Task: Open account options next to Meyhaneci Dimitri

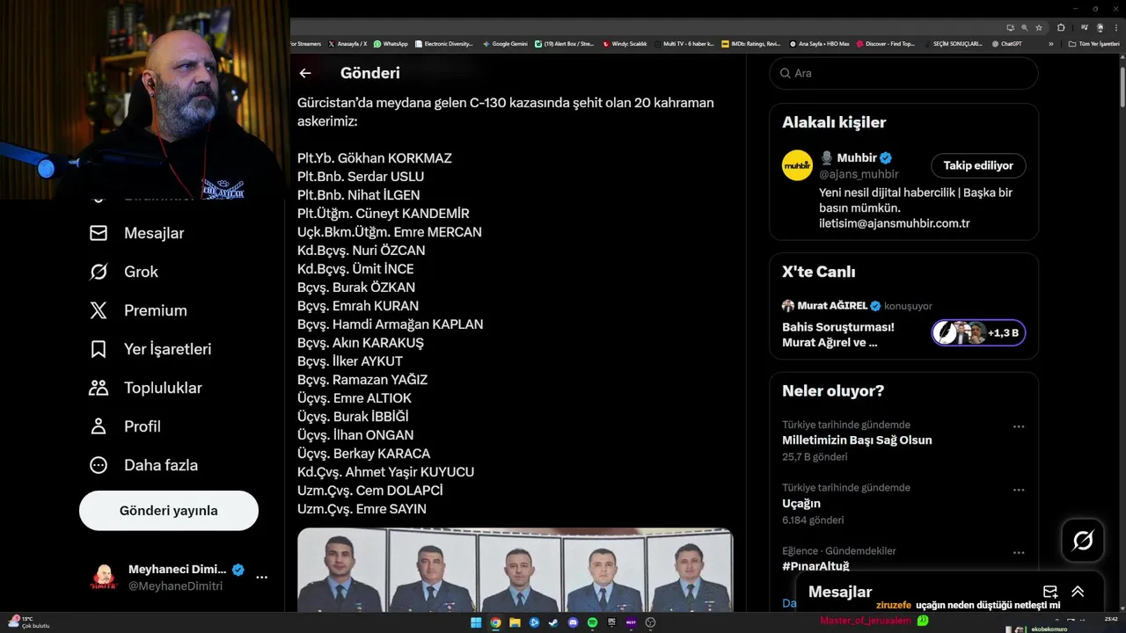Action: [x=261, y=578]
